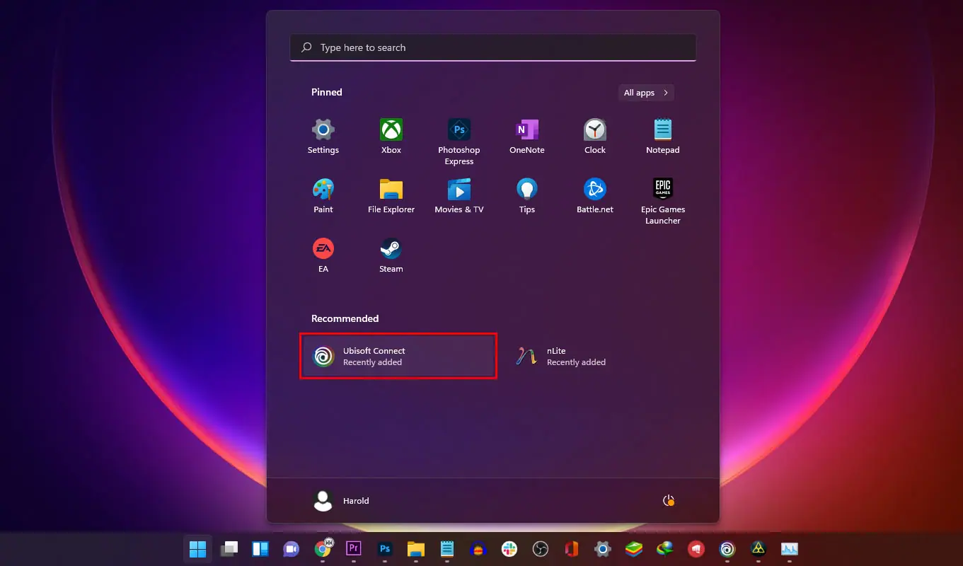
Task: Open the Settings gear on the taskbar
Action: click(603, 548)
